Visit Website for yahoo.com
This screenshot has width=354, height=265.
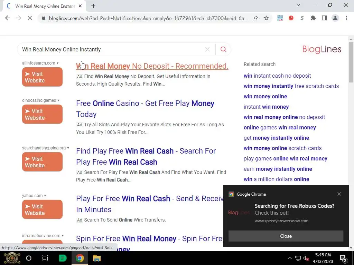click(x=42, y=209)
